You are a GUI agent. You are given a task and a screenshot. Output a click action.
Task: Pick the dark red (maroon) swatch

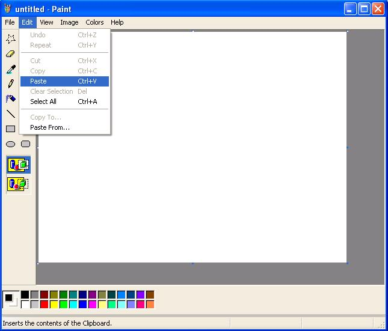45,295
